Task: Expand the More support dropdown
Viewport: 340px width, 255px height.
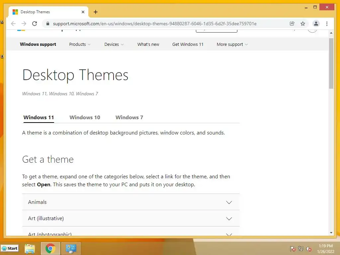Action: point(232,44)
